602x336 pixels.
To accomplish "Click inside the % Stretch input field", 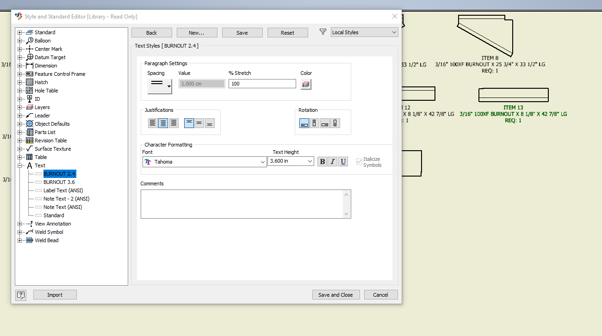I will (x=262, y=84).
